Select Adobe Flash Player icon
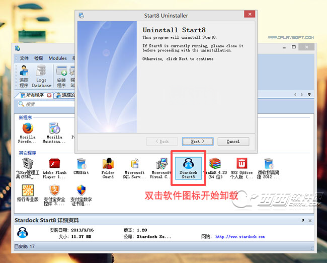The width and height of the screenshot is (327, 263). pyautogui.click(x=54, y=168)
